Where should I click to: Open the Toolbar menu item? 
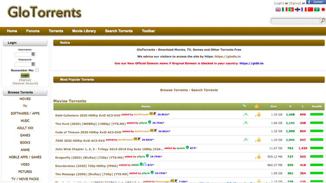click(148, 31)
